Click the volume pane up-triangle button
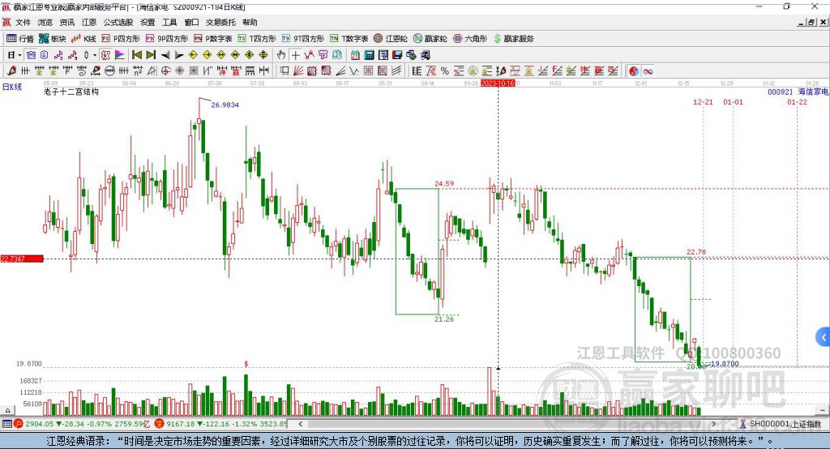Viewport: 830px width, 449px height. click(x=7, y=410)
